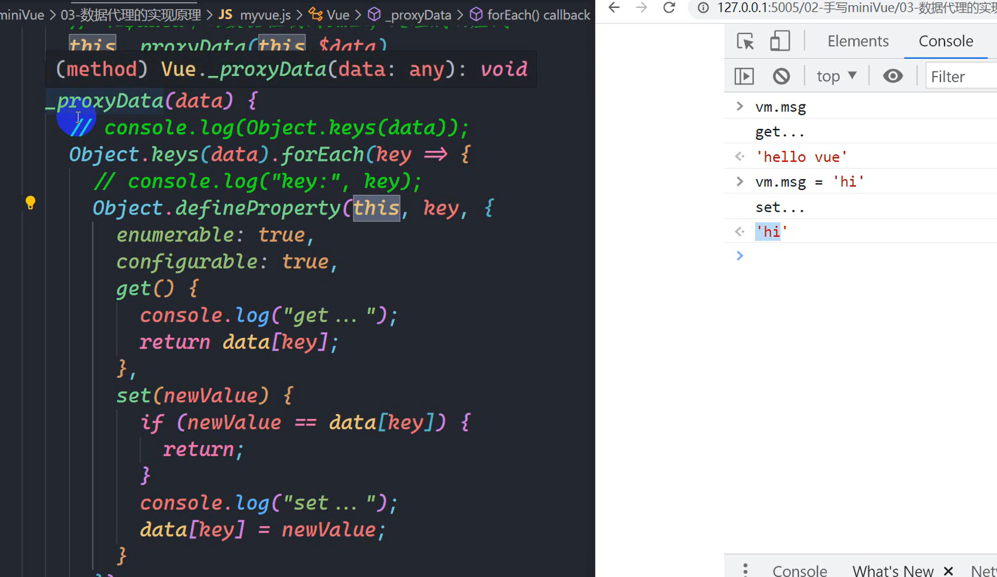Toggle the device toolbar icon
Image resolution: width=997 pixels, height=577 pixels.
coord(780,41)
